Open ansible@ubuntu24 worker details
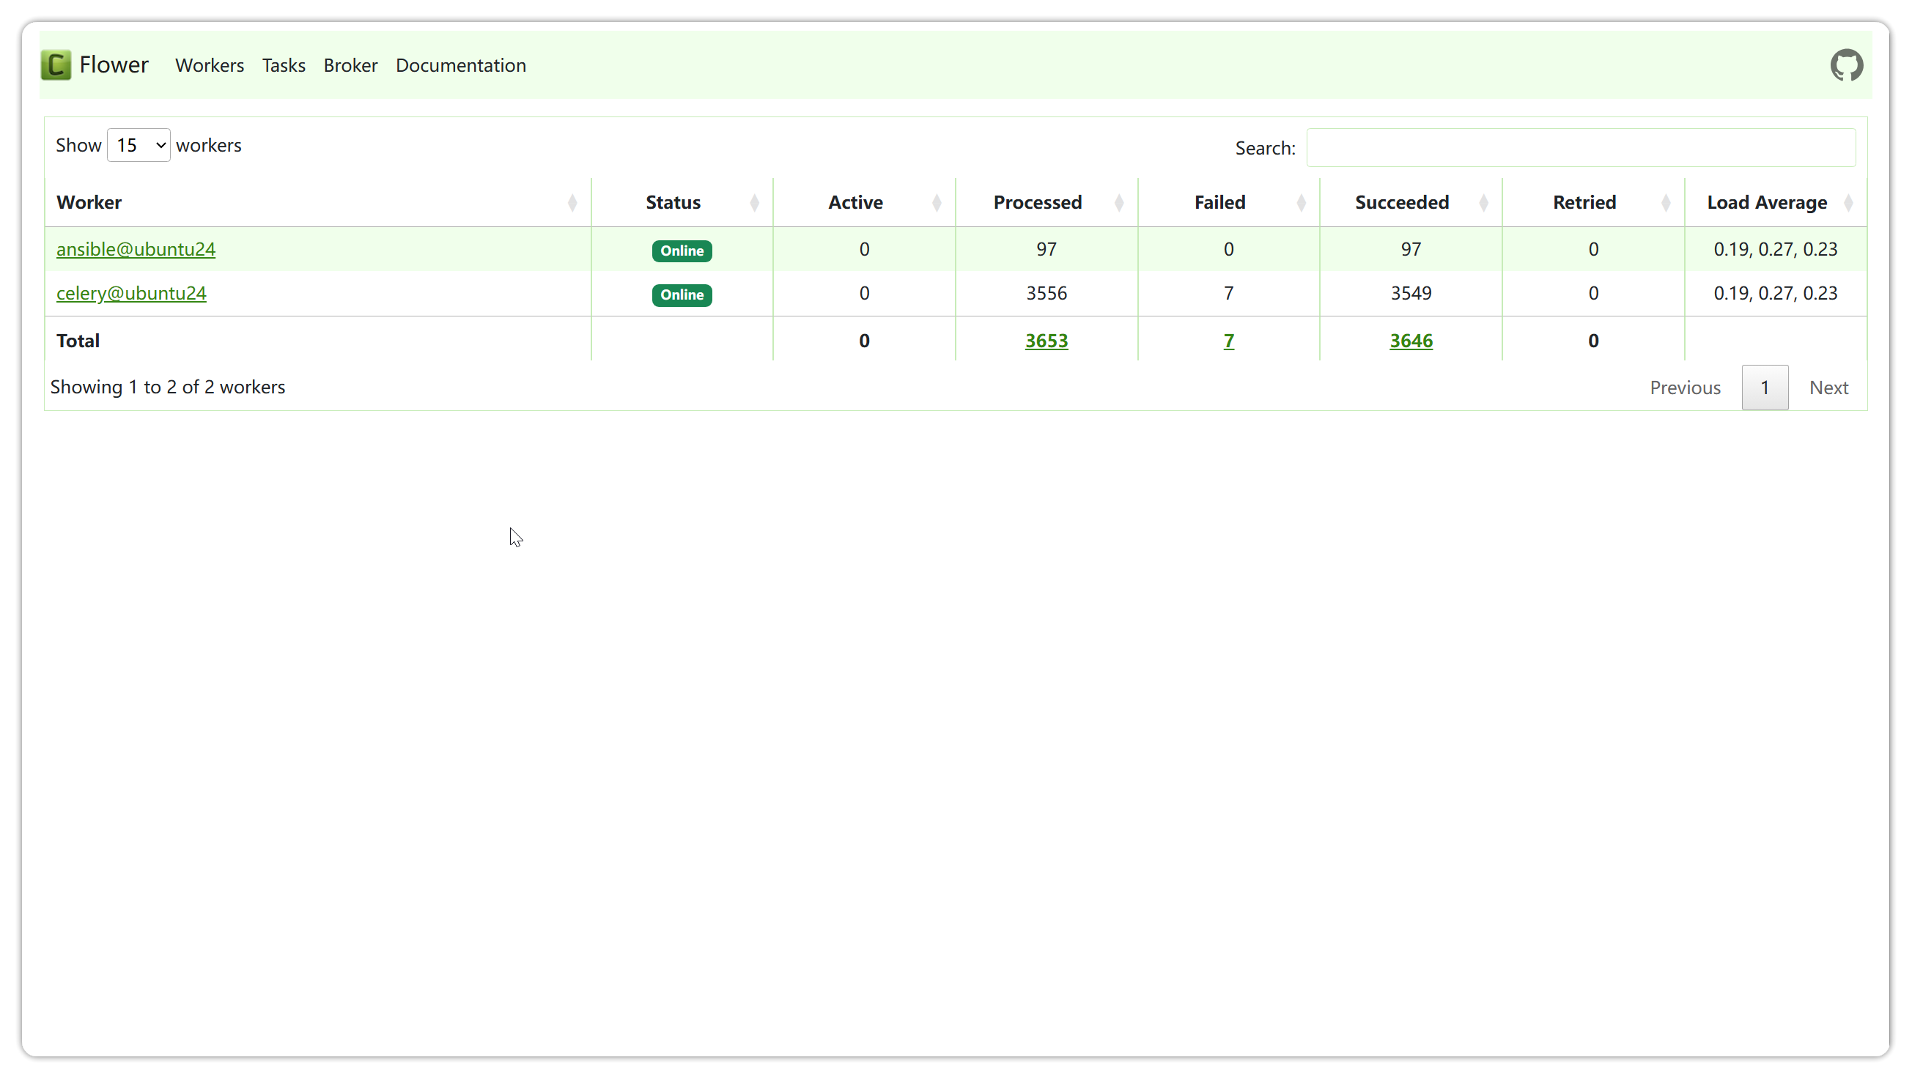1912x1071 pixels. click(136, 249)
